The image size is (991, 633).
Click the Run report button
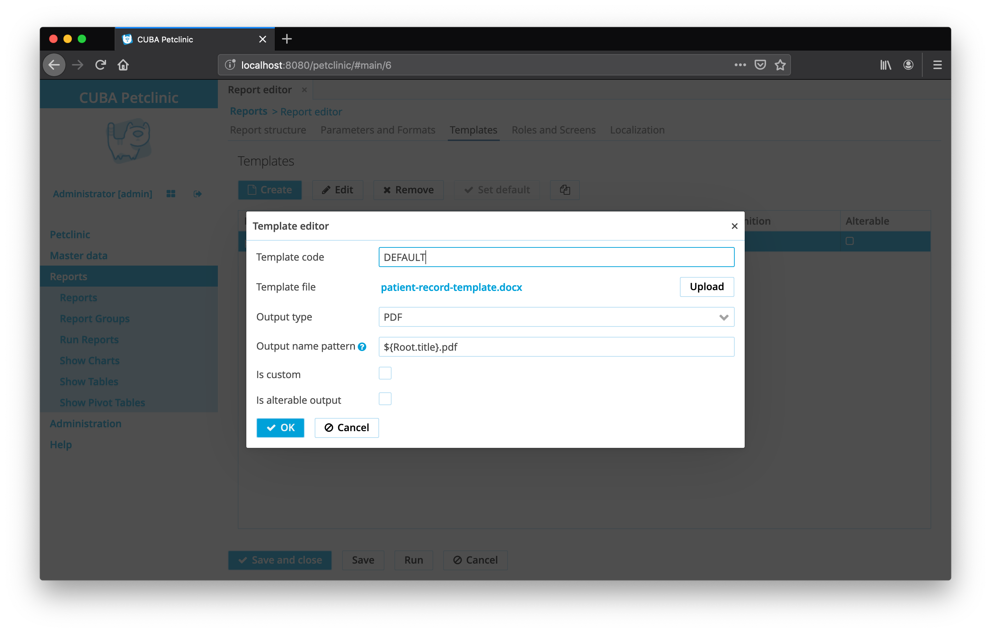click(x=414, y=560)
